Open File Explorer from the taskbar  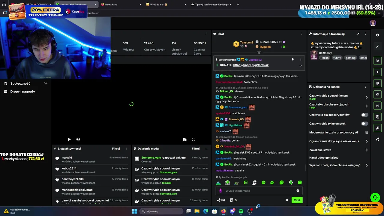click(x=197, y=211)
